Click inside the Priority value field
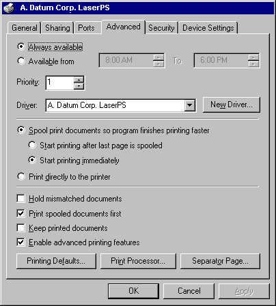Viewport: 276px width, 306px height. 60,83
